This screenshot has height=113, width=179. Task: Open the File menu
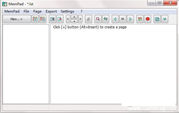(26, 11)
